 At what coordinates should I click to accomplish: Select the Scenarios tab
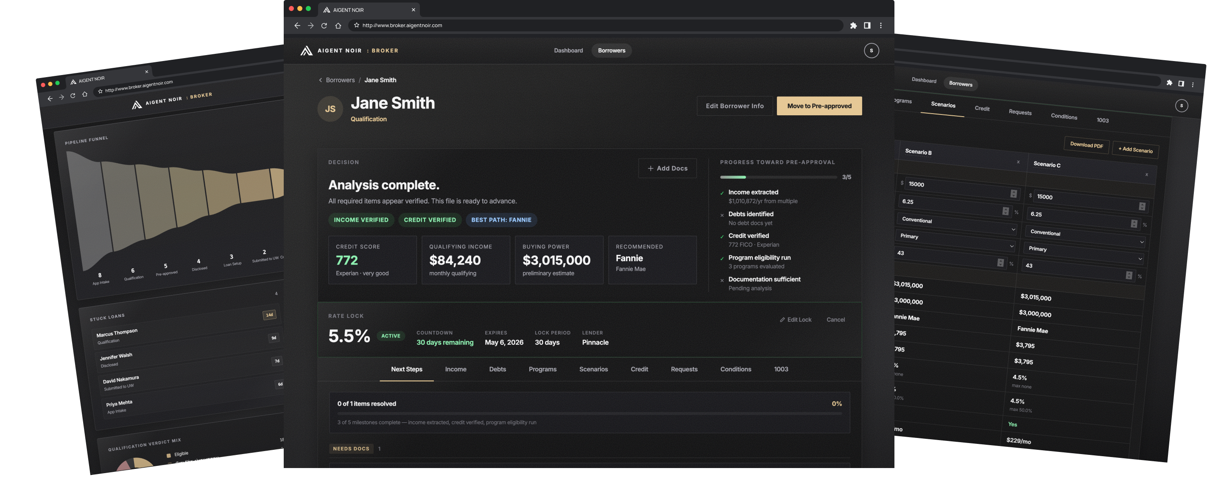click(594, 369)
